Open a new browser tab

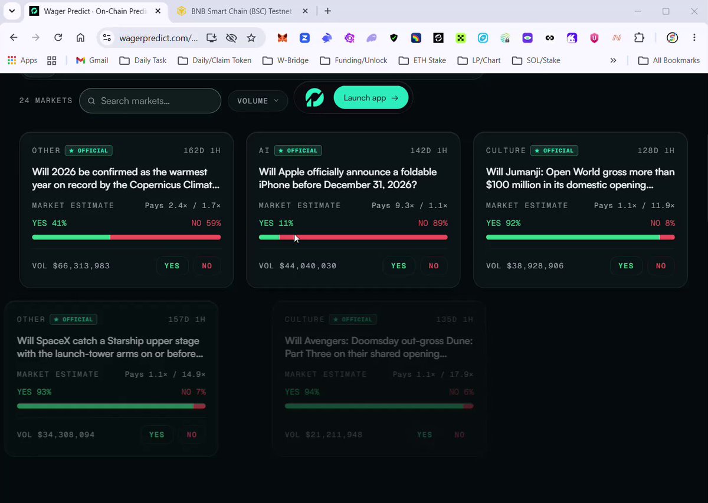tap(327, 11)
